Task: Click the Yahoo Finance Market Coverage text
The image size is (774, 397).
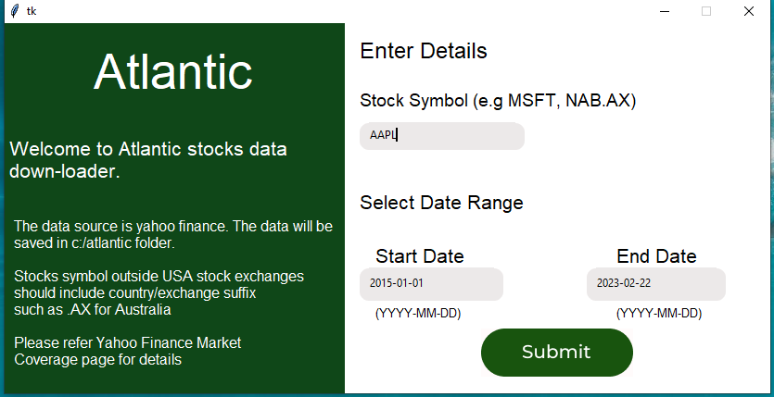Action: tap(128, 352)
